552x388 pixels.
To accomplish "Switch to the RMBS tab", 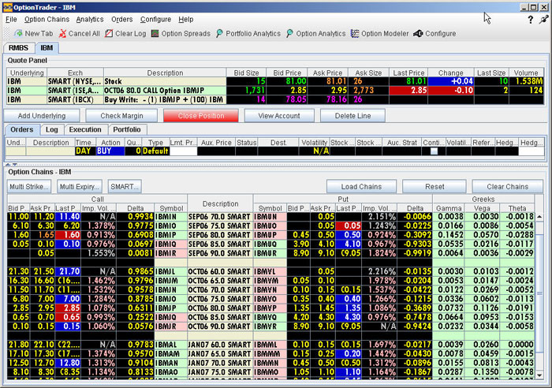I will click(19, 48).
